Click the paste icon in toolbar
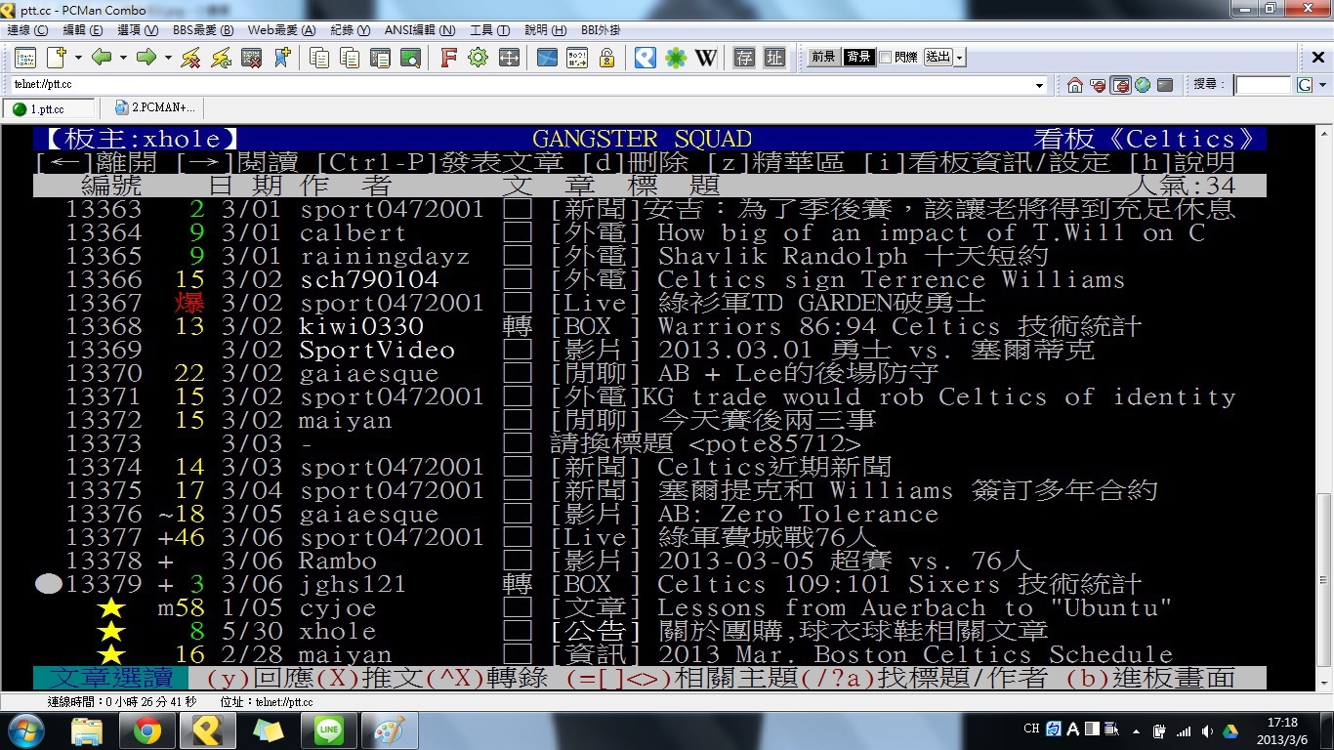Image resolution: width=1334 pixels, height=750 pixels. pyautogui.click(x=350, y=58)
